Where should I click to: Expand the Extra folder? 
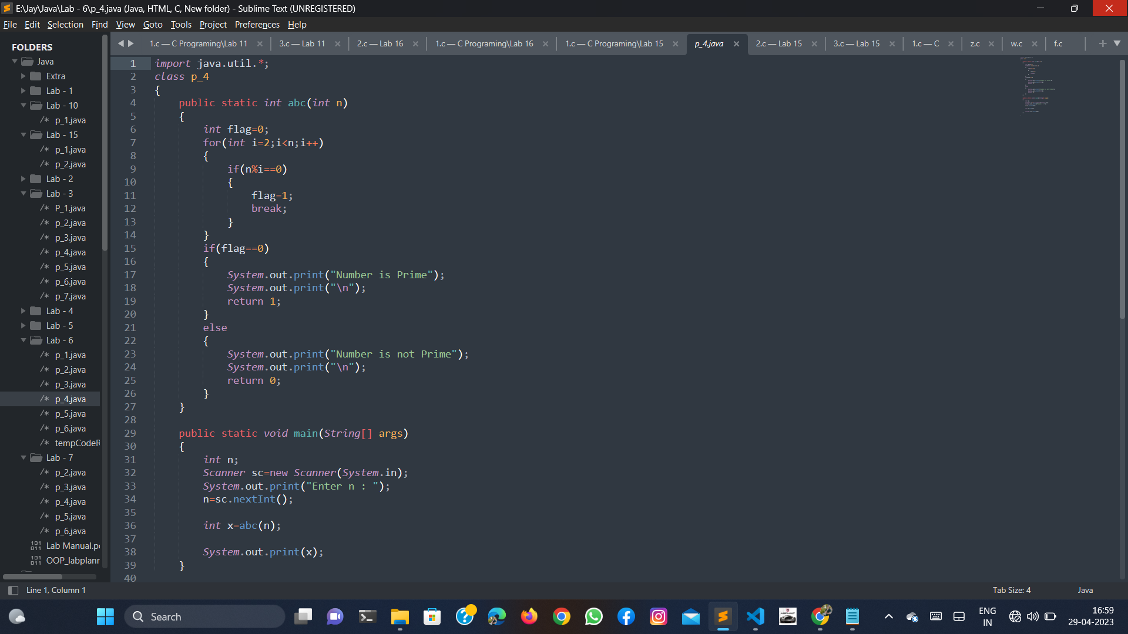23,76
